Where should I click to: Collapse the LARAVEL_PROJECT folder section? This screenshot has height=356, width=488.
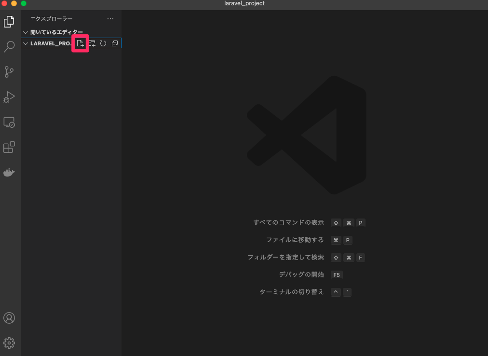click(26, 43)
